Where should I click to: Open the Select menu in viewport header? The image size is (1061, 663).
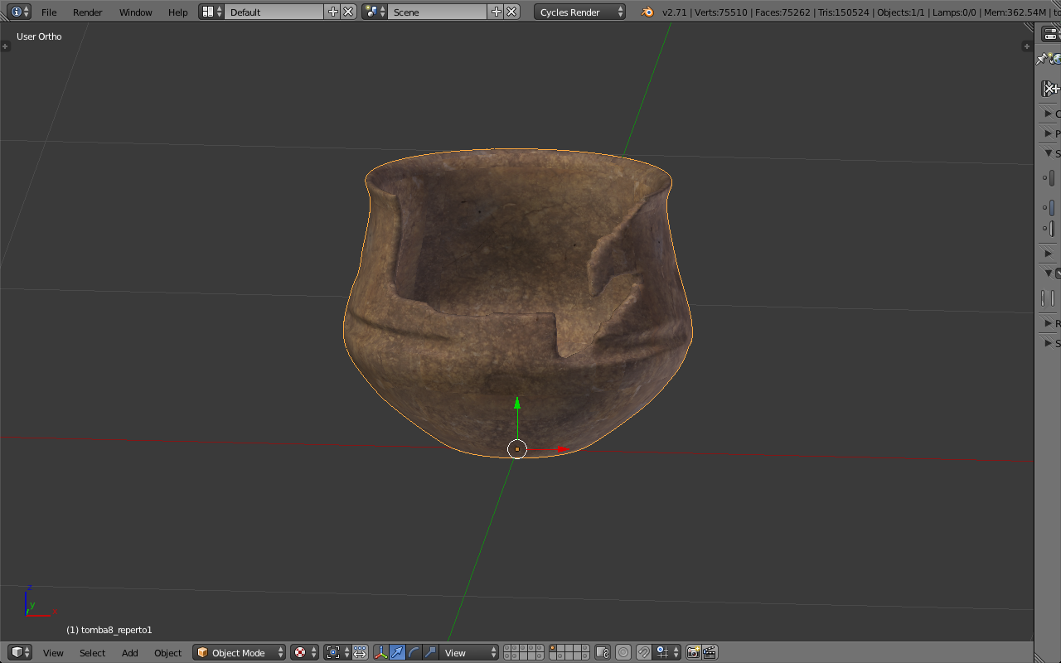[92, 653]
